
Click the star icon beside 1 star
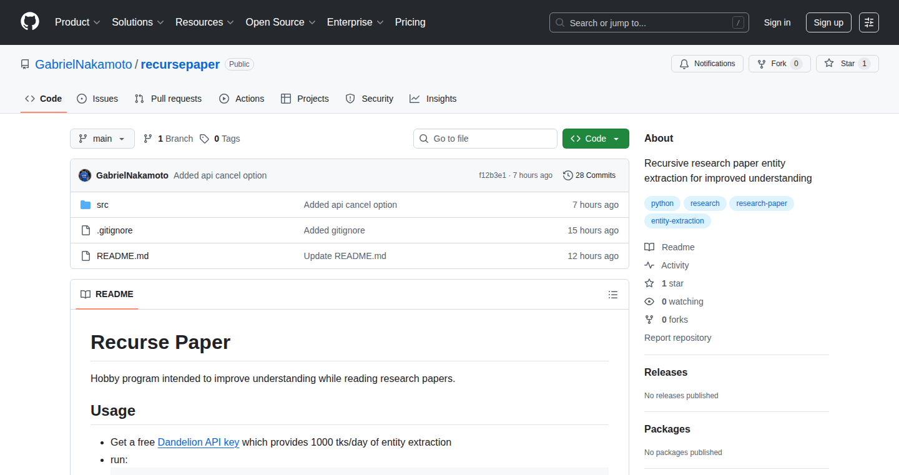649,283
